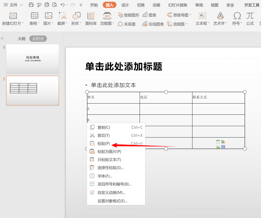This screenshot has width=261, height=218.
Task: Open the 视图 ribbon tab
Action: (x=214, y=5)
